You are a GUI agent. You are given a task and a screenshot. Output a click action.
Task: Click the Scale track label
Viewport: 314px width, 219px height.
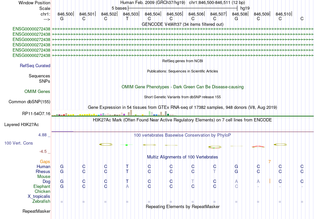[45, 8]
